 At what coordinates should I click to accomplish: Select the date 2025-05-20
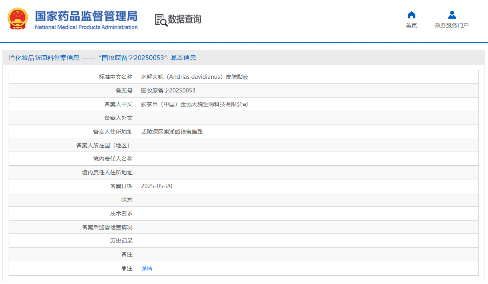(x=156, y=186)
